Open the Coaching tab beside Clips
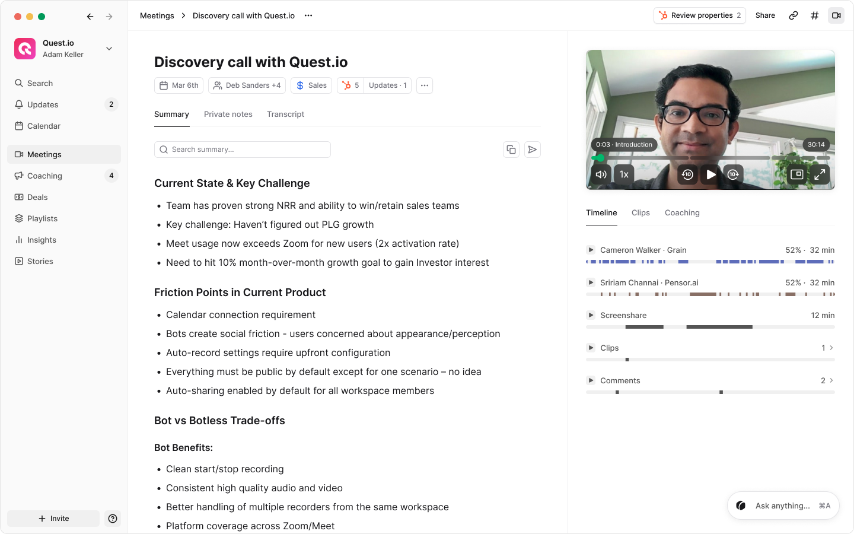This screenshot has width=854, height=534. tap(682, 213)
